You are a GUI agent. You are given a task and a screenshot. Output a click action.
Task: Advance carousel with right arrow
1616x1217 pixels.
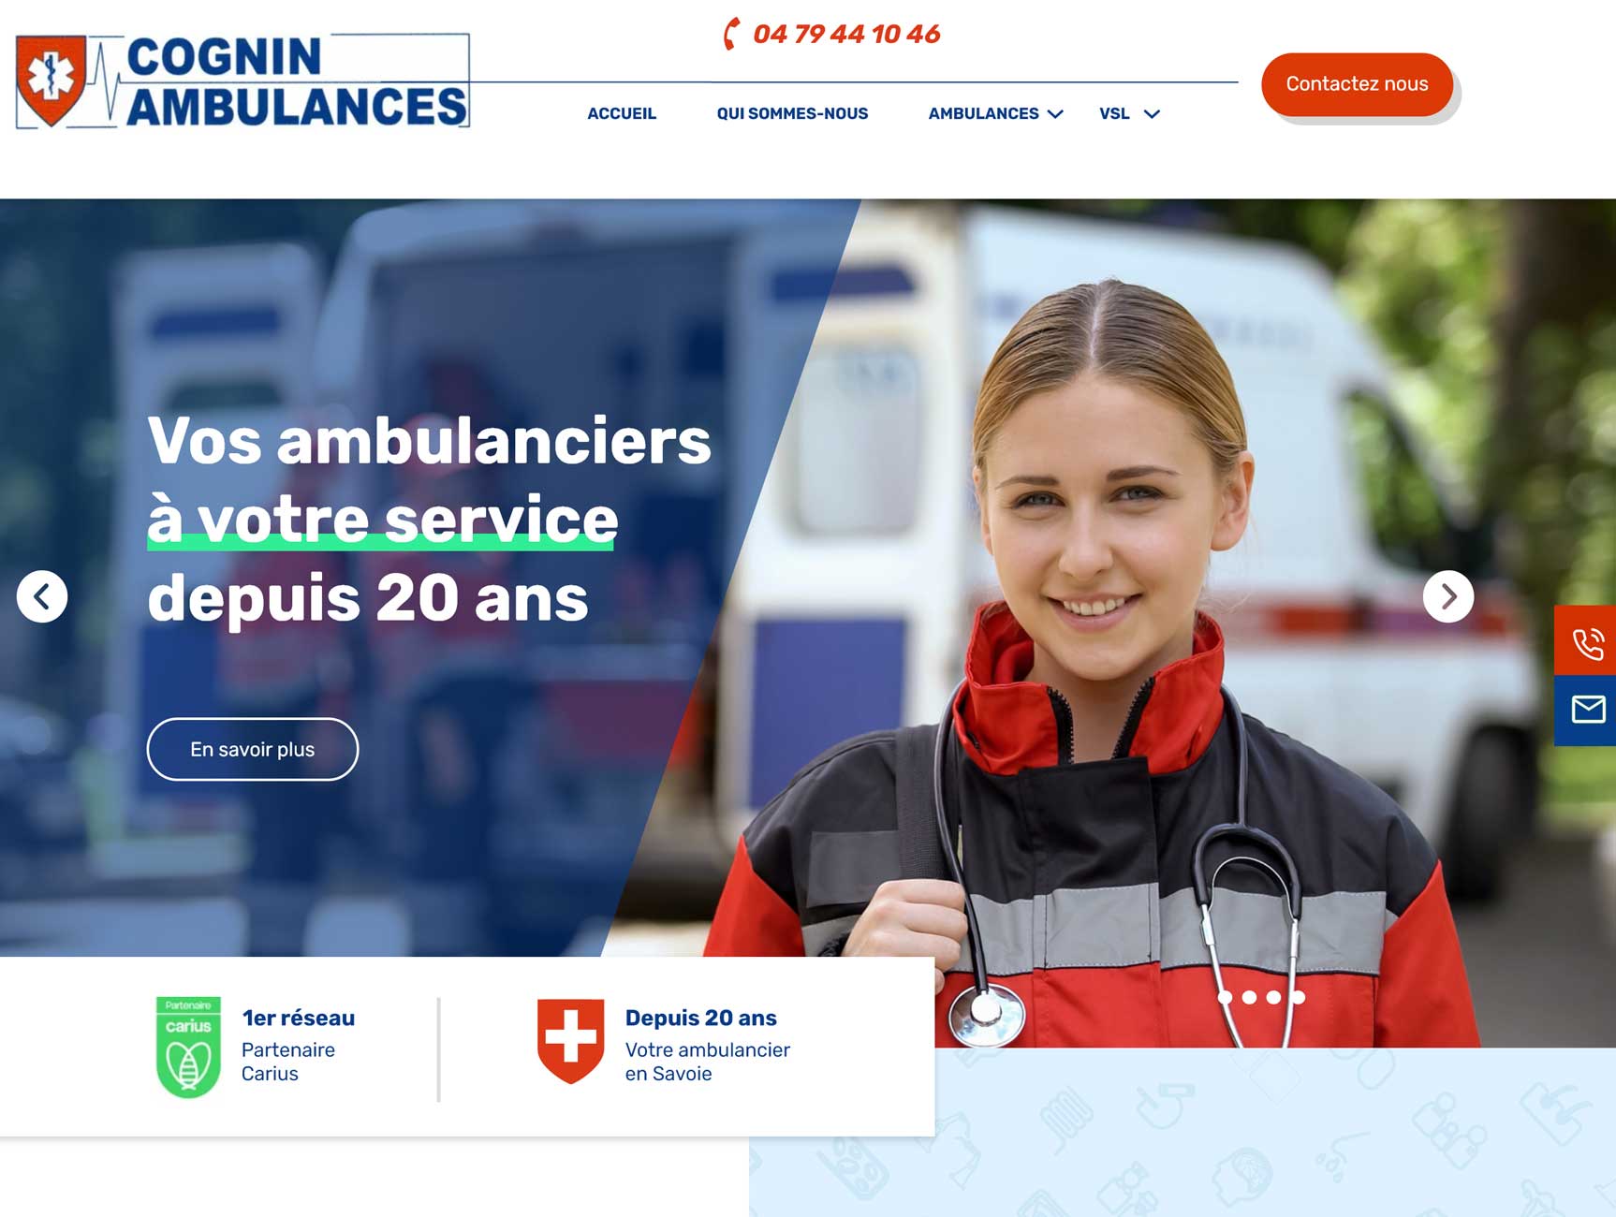coord(1448,596)
